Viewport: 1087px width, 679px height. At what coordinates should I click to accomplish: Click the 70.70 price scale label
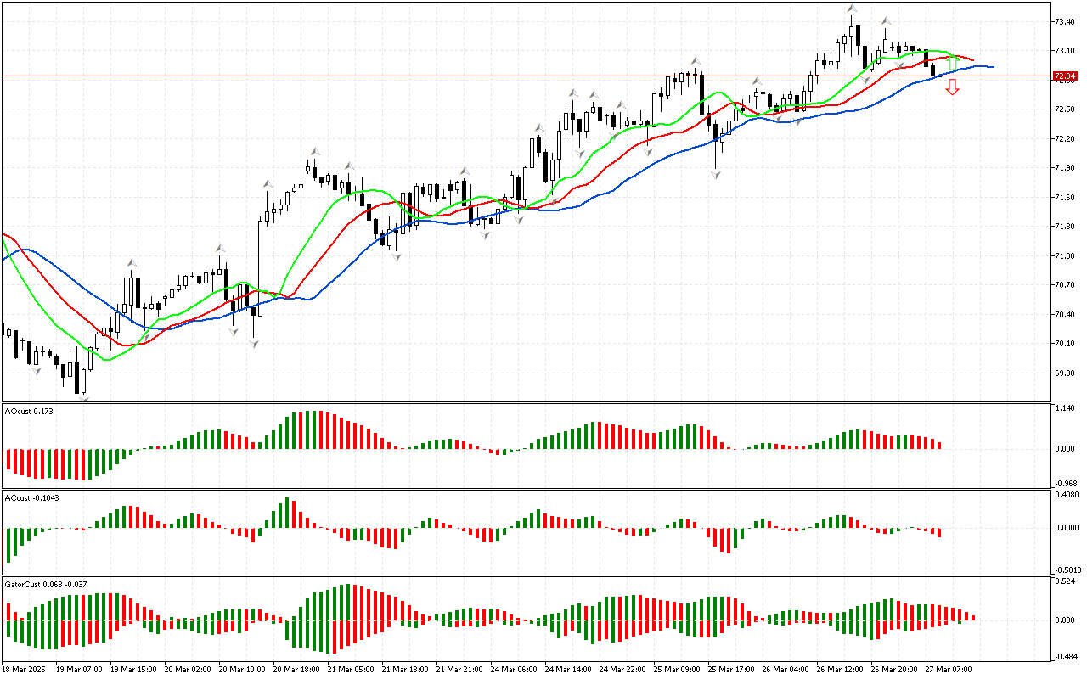click(x=1064, y=285)
